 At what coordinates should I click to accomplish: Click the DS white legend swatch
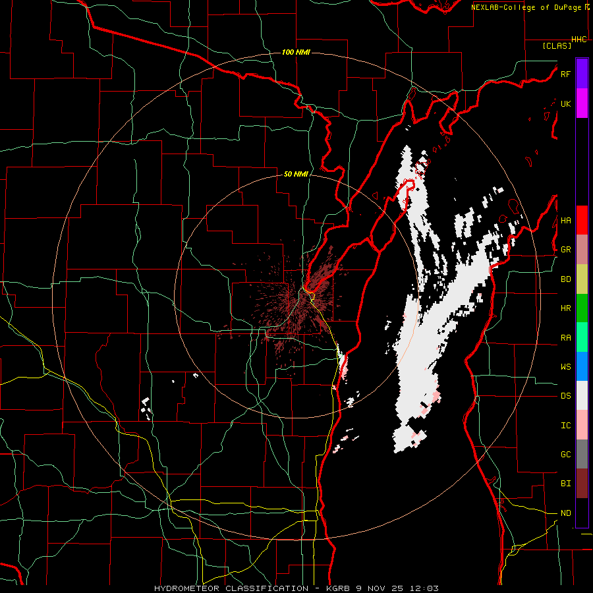(582, 395)
